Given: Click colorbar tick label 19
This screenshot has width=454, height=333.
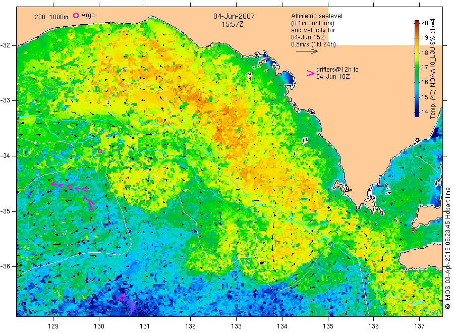Looking at the screenshot, I should [424, 38].
